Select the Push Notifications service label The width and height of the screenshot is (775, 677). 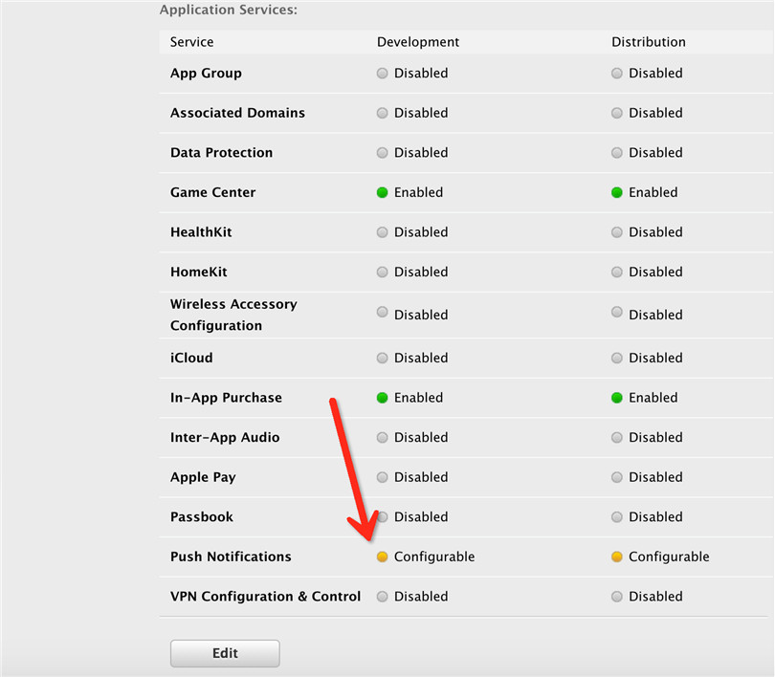[231, 557]
